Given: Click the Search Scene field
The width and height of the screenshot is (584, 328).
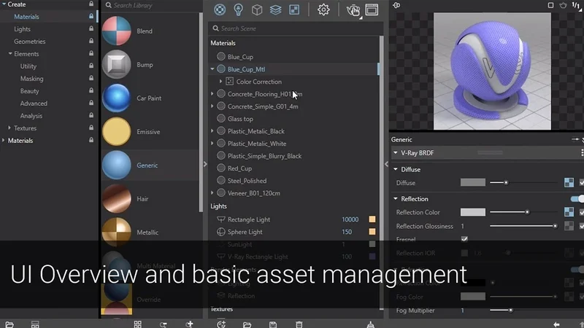Looking at the screenshot, I should coord(292,28).
